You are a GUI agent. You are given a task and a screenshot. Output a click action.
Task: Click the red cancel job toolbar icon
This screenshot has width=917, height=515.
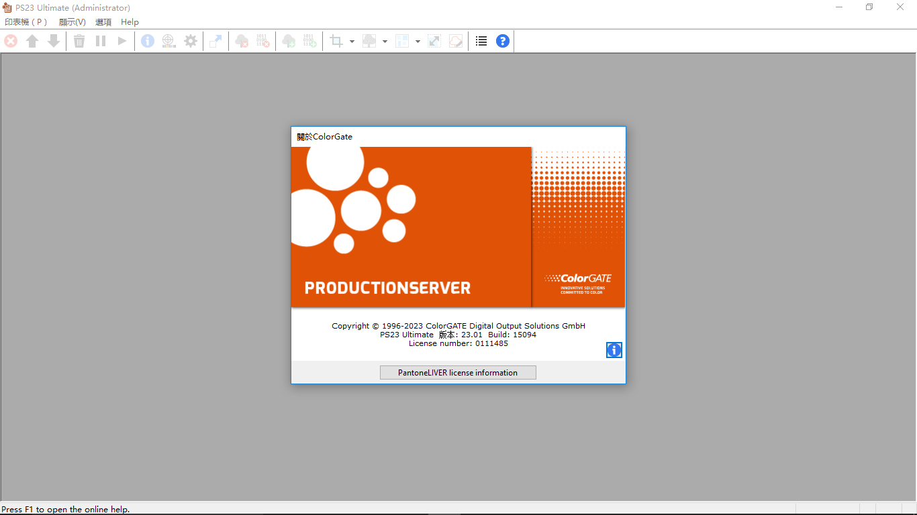[x=11, y=41]
